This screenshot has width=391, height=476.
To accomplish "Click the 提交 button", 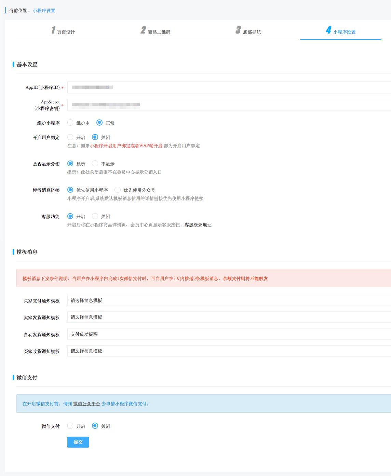I will coord(78,442).
